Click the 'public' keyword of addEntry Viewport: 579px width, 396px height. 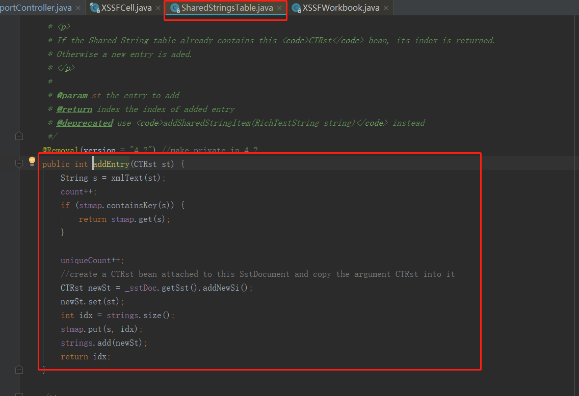56,164
